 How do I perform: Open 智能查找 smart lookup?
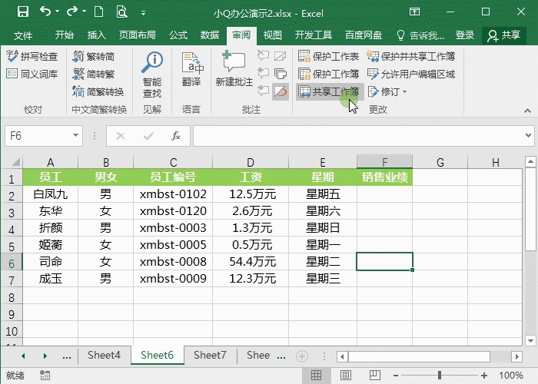152,74
